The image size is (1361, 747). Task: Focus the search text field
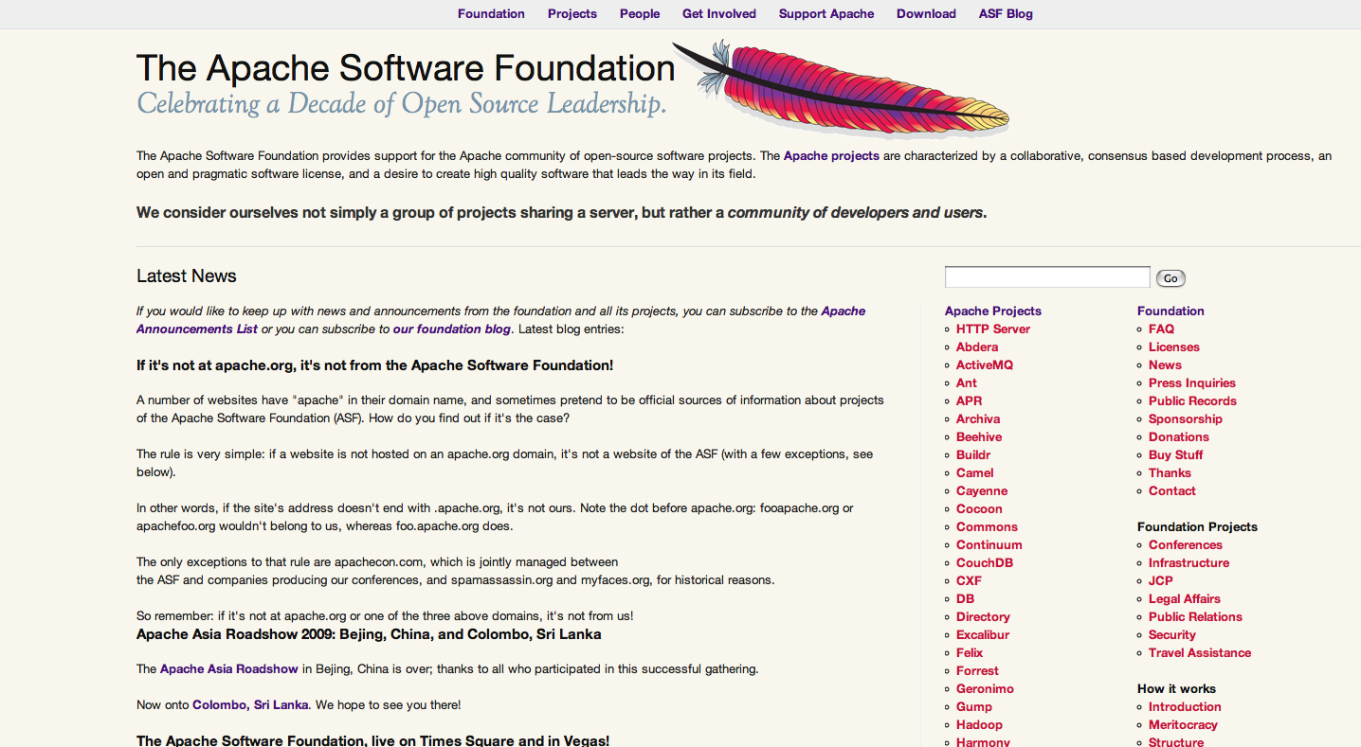[x=1047, y=277]
